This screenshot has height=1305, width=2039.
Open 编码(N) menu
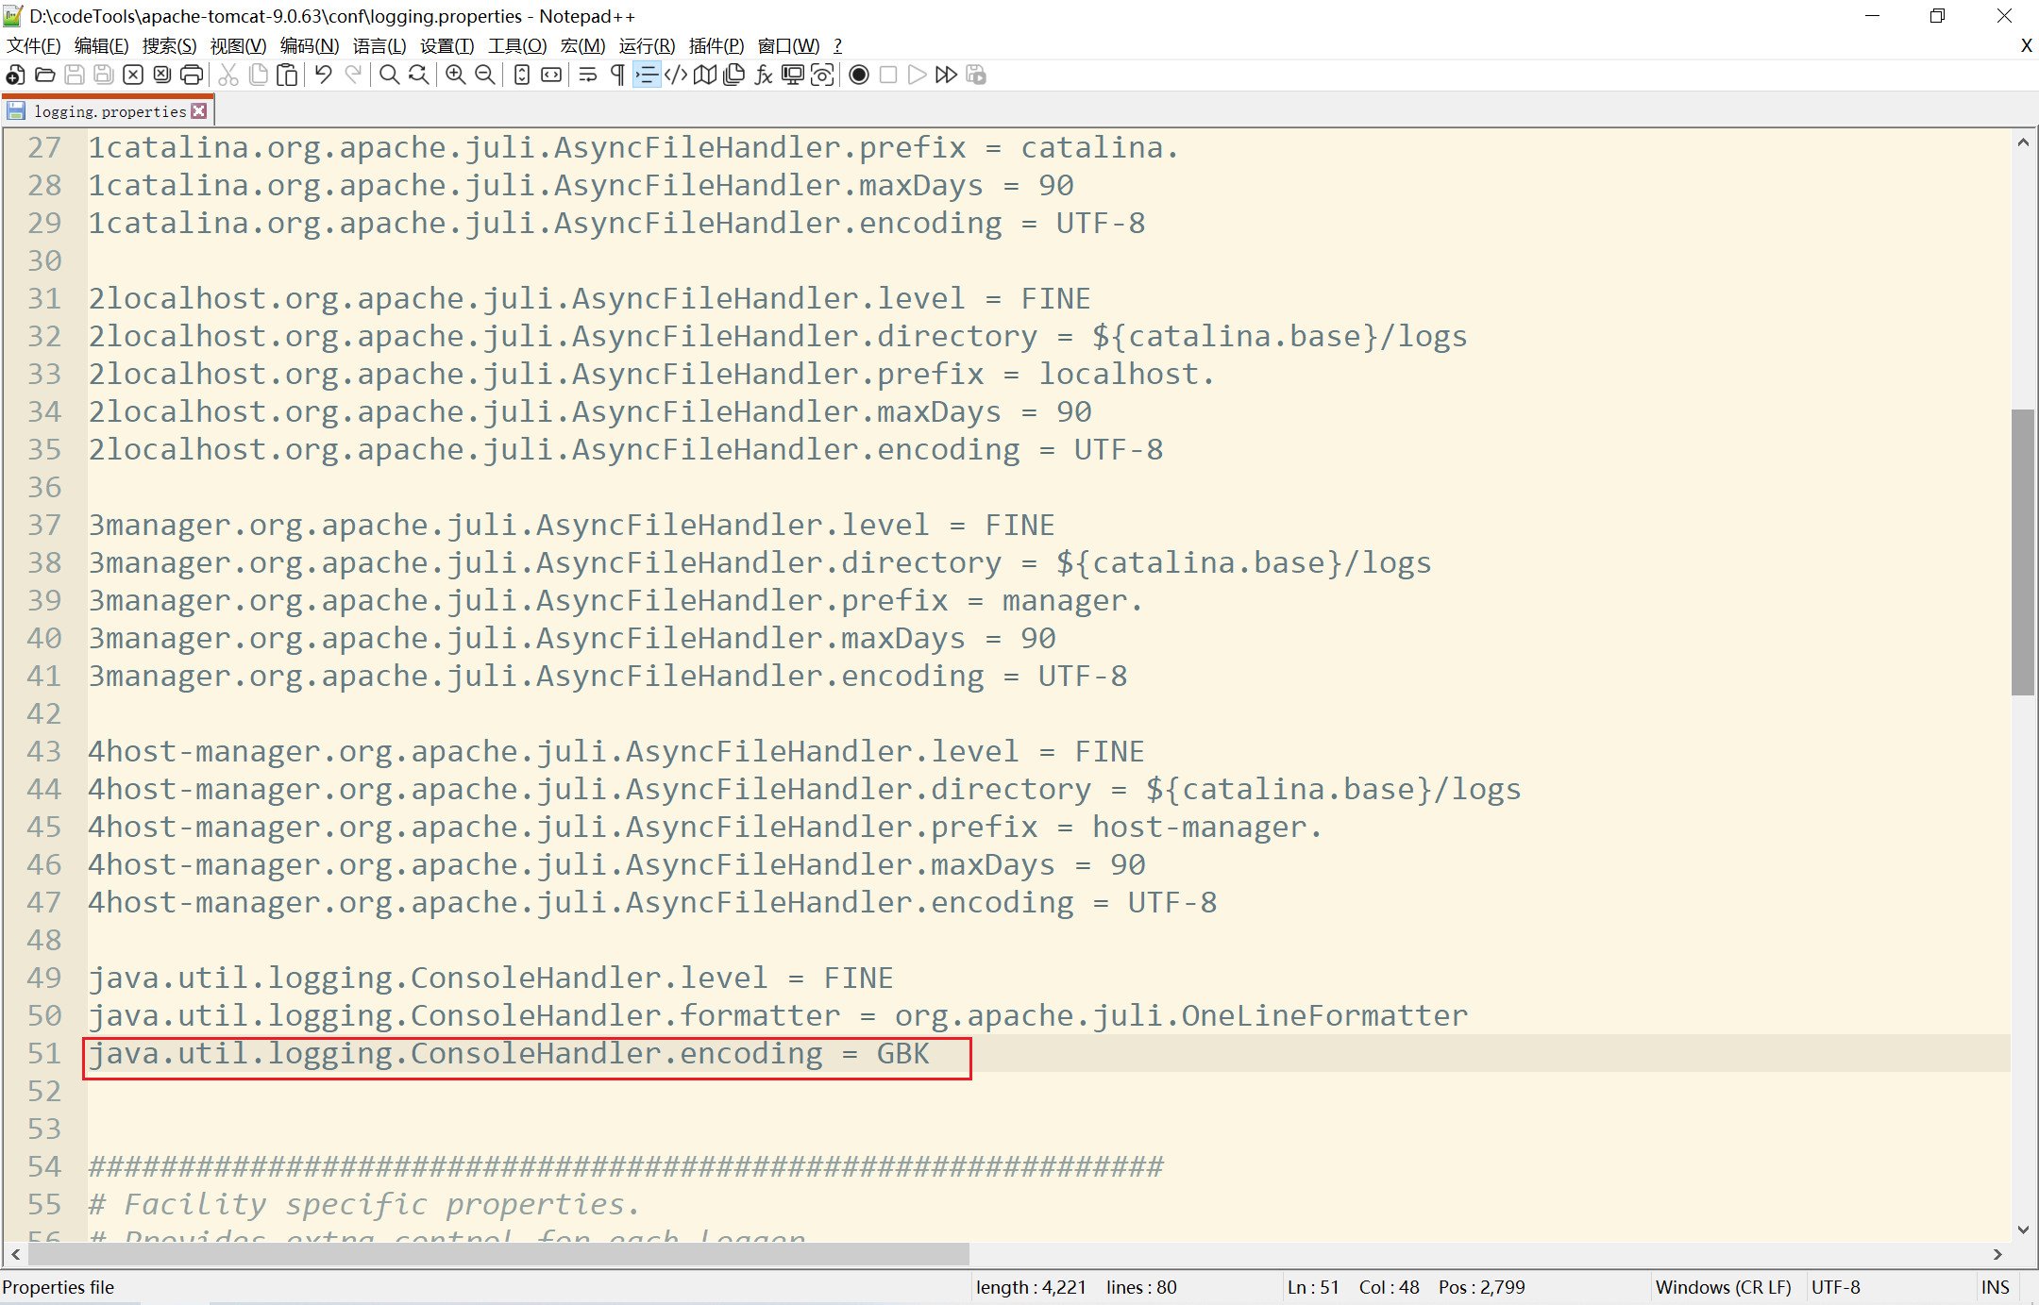click(x=310, y=46)
